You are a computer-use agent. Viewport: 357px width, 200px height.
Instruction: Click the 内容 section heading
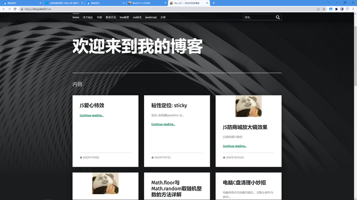coord(77,84)
